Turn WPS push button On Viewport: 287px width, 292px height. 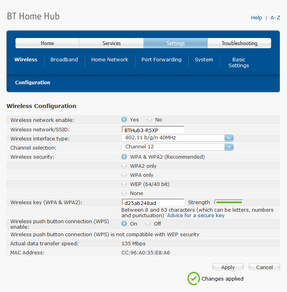pyautogui.click(x=124, y=224)
